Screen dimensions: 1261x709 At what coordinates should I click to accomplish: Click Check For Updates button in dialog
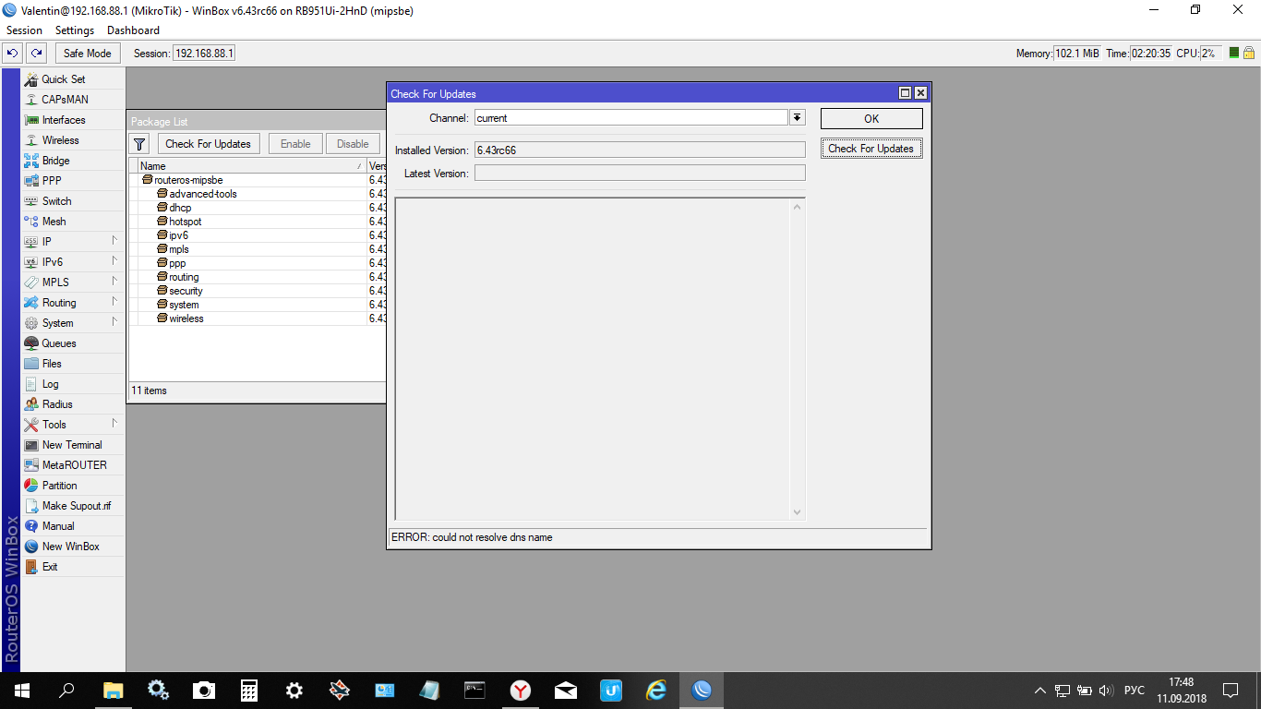tap(871, 149)
